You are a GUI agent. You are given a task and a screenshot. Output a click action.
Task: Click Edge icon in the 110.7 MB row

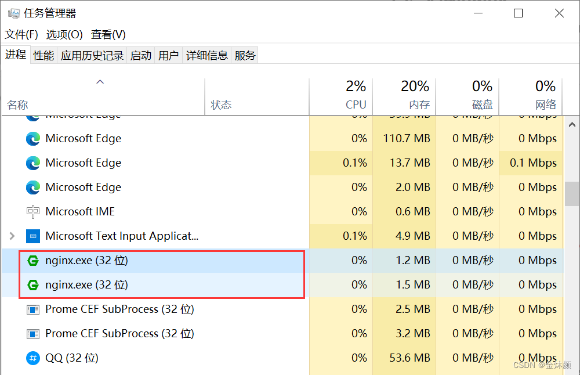click(x=33, y=139)
